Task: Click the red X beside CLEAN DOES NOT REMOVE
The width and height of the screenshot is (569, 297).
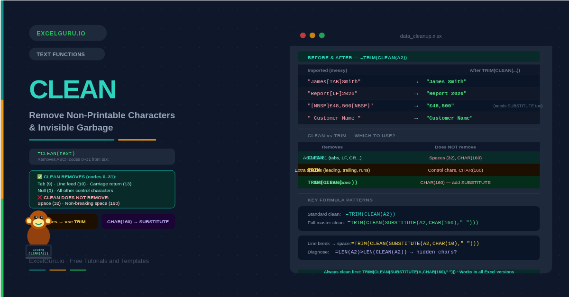Action: pos(40,197)
